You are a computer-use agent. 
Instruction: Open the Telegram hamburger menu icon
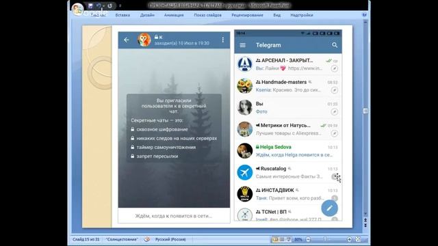(x=242, y=45)
